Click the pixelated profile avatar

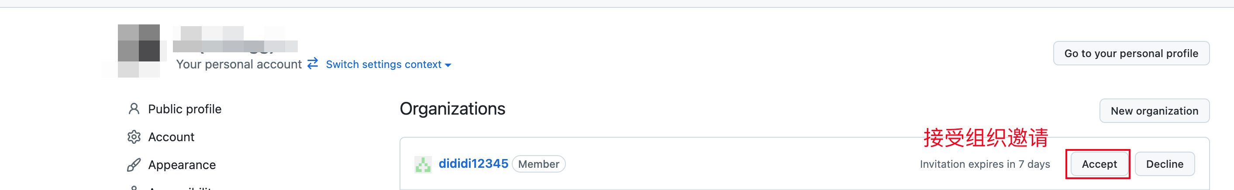139,50
